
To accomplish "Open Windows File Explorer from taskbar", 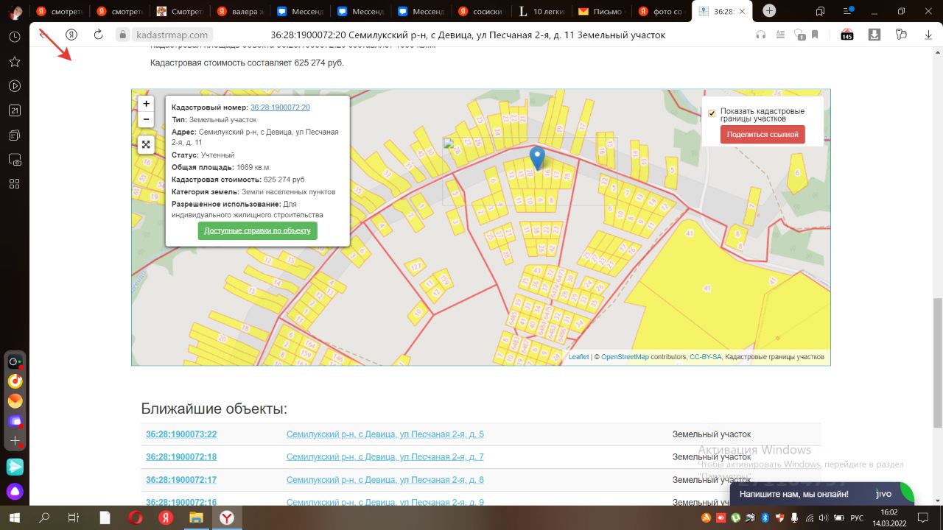I will [x=196, y=518].
